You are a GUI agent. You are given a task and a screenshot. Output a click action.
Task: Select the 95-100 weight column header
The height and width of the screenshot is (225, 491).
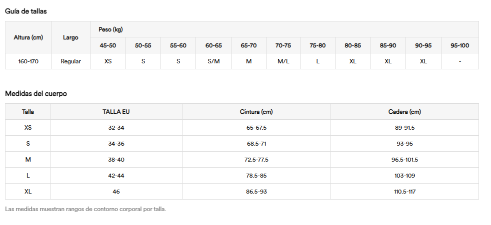[x=459, y=45]
